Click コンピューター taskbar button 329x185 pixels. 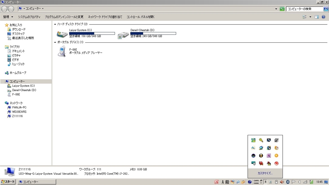37,182
